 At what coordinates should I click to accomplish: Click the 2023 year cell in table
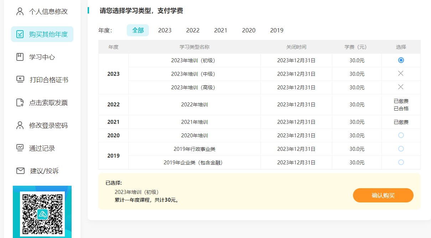pyautogui.click(x=113, y=74)
